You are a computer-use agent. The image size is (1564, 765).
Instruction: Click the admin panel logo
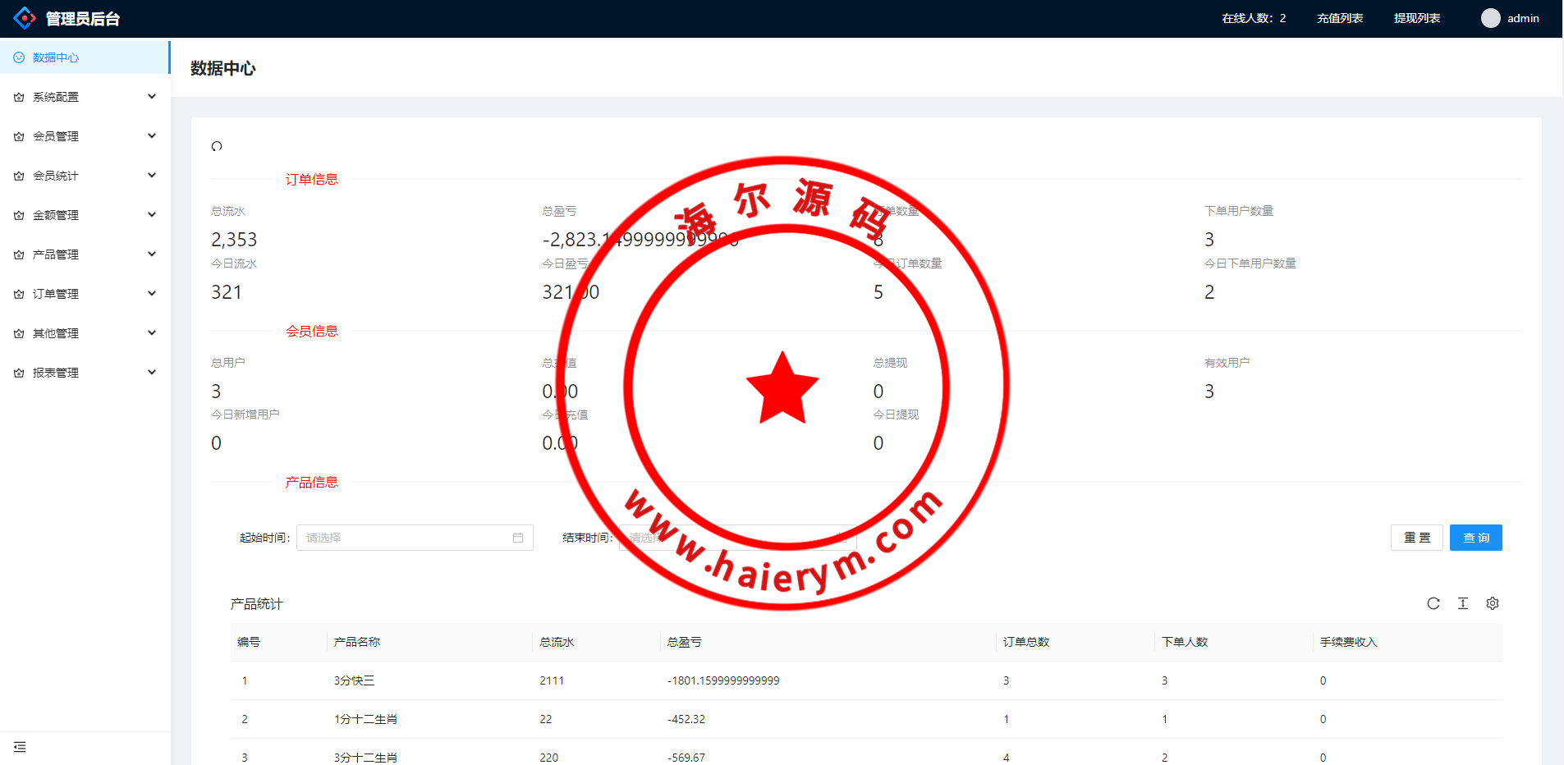(x=25, y=18)
